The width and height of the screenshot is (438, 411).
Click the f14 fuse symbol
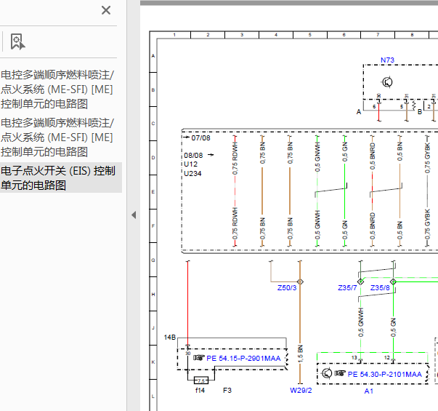[x=201, y=380]
